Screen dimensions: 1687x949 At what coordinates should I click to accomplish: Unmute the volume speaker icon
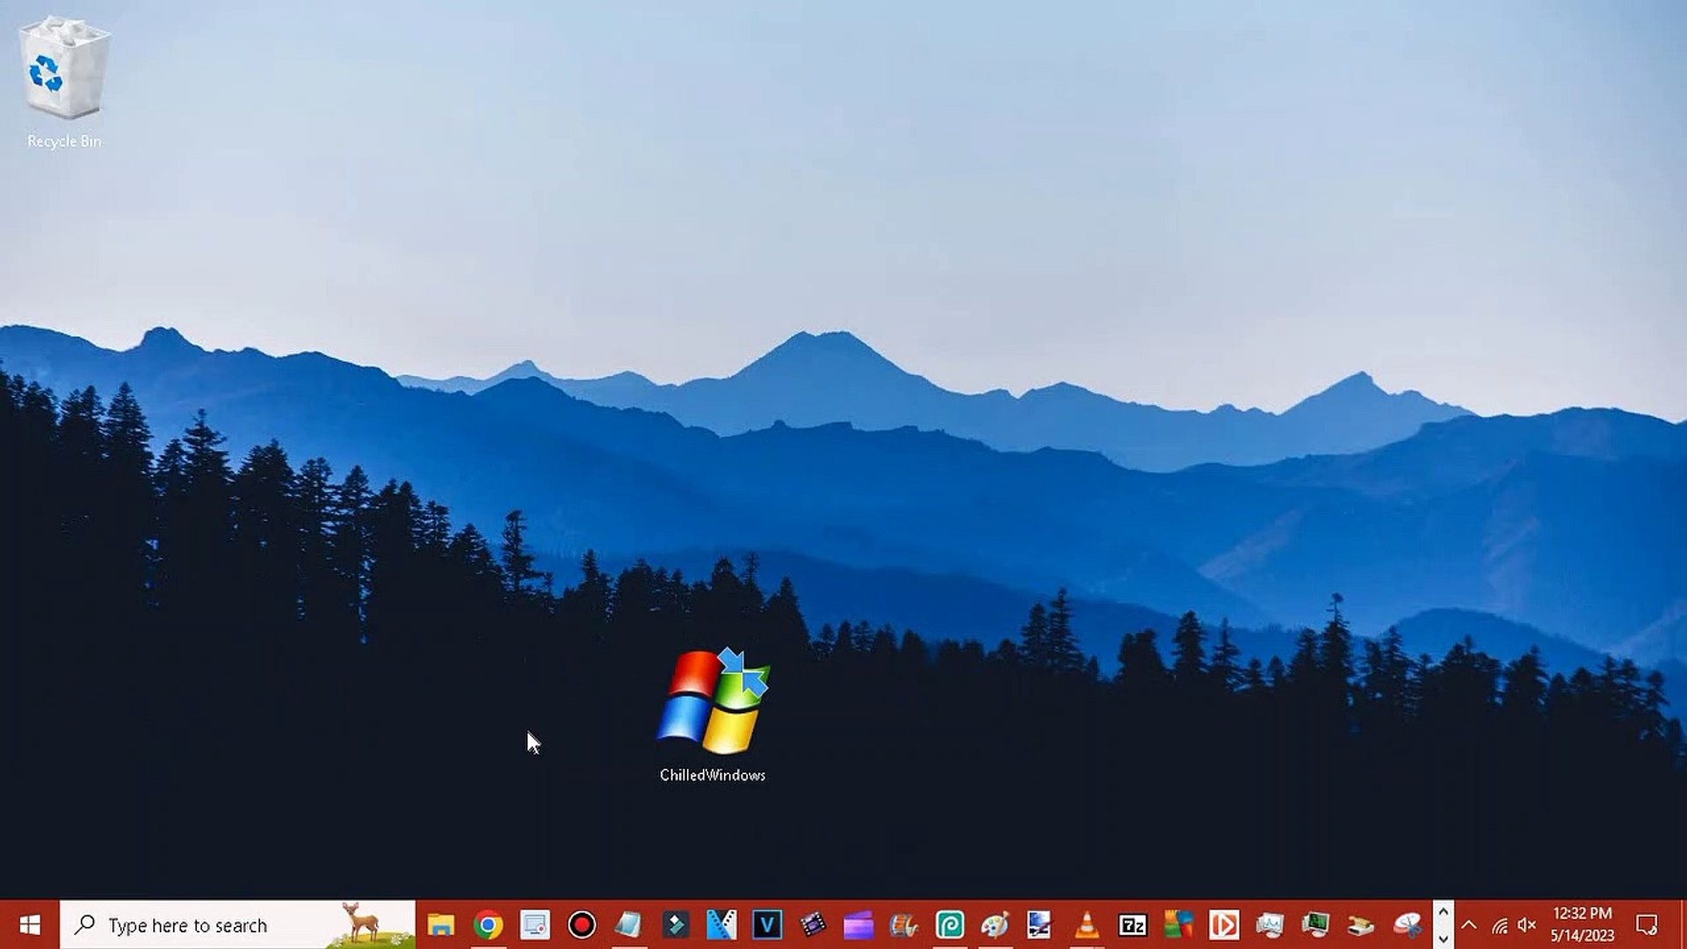pos(1527,925)
